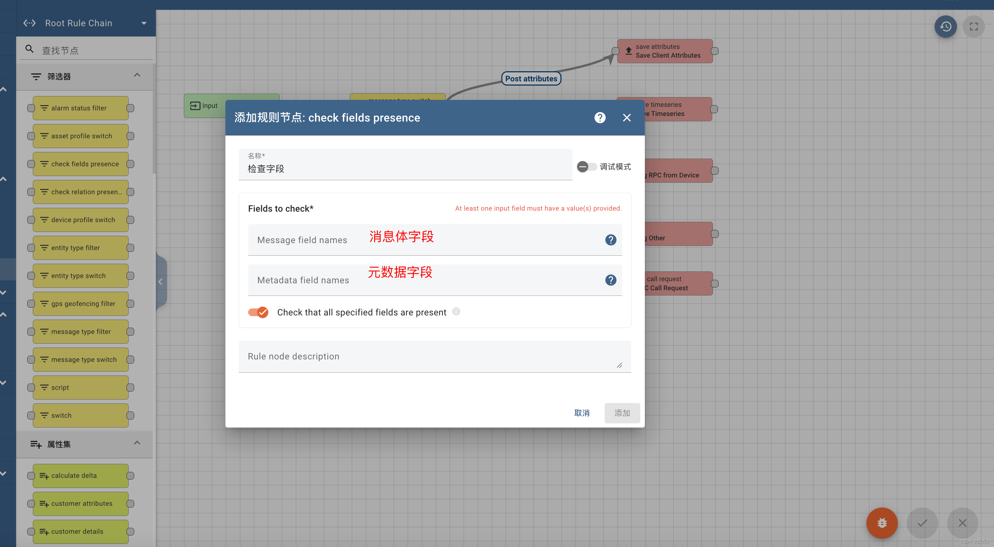The height and width of the screenshot is (547, 994).
Task: Select the message type filter node
Action: point(81,332)
